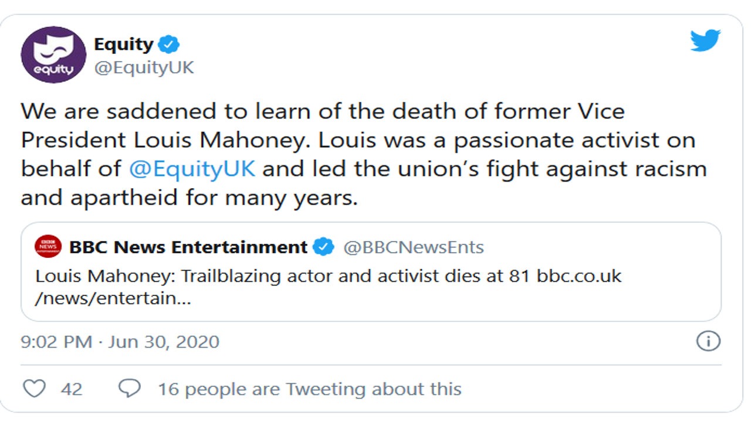Like the tweet with heart icon
Screen dimensions: 751x422
[34, 388]
